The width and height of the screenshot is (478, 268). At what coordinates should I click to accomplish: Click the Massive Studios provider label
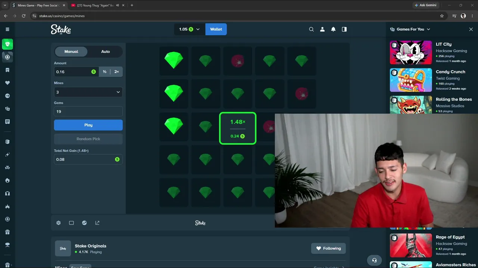pos(450,106)
